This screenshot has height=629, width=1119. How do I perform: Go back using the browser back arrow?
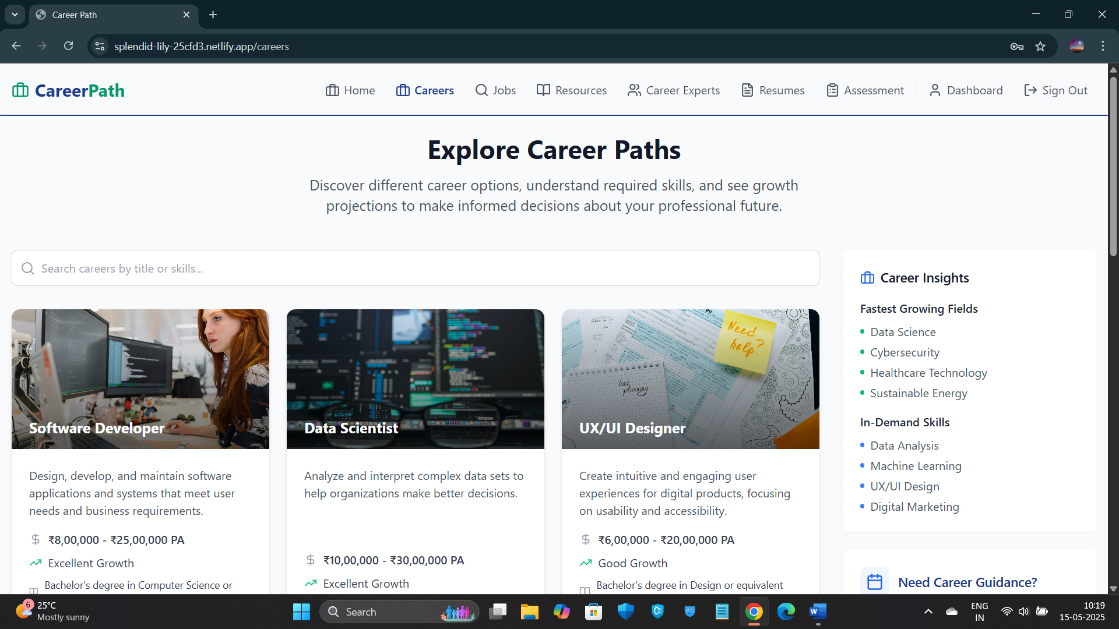[16, 46]
